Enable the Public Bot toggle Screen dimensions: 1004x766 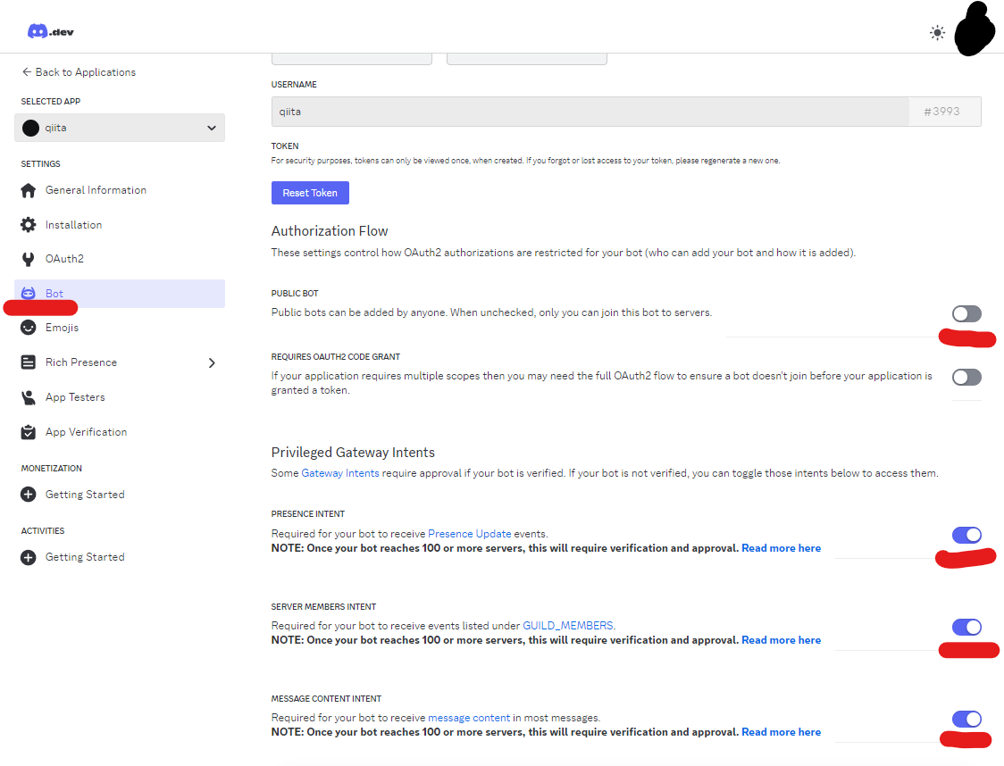(966, 313)
